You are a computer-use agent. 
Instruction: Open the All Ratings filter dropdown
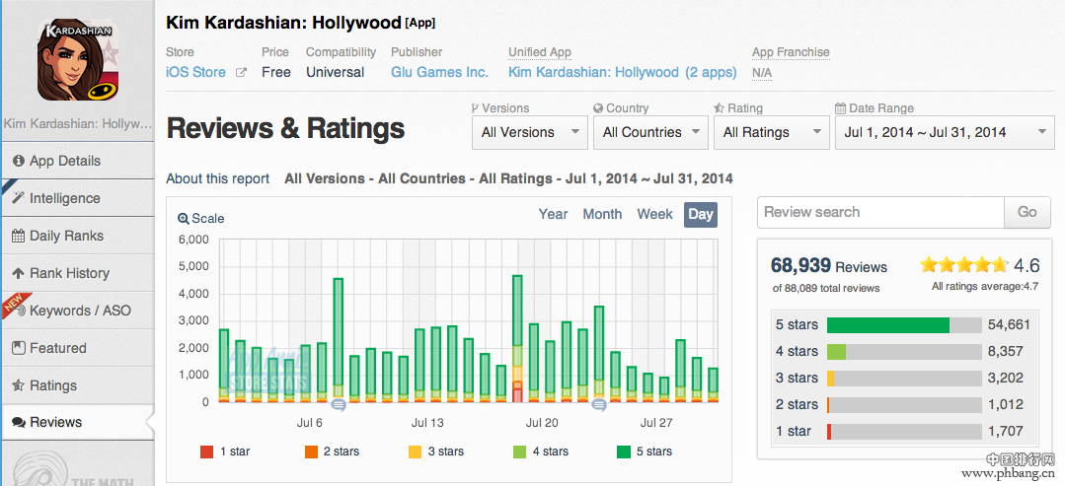coord(771,132)
